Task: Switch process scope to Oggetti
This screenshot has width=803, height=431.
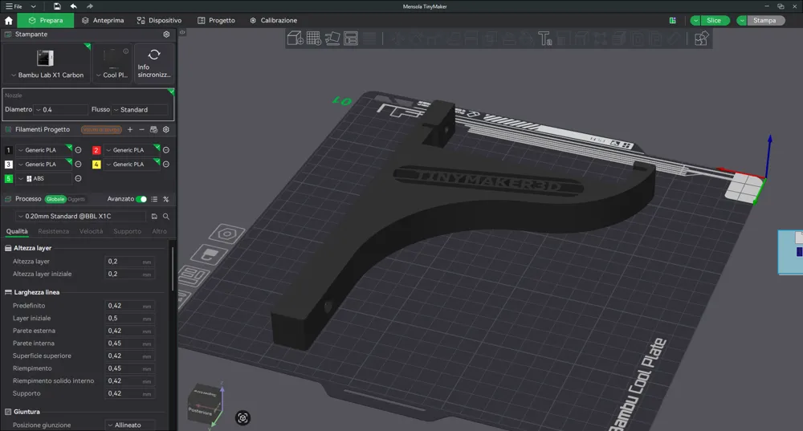Action: tap(76, 199)
